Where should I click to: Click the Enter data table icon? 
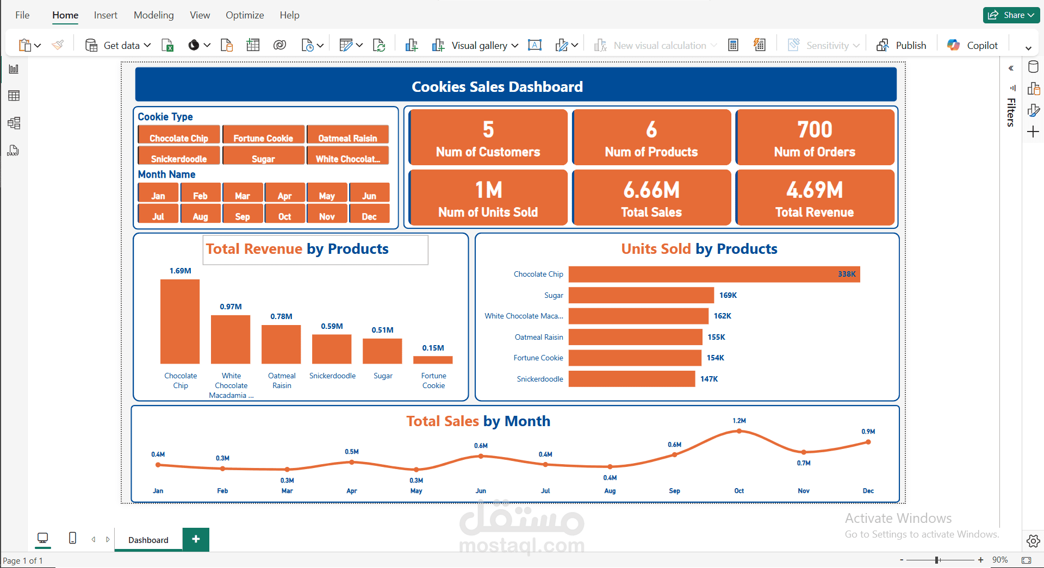coord(253,45)
